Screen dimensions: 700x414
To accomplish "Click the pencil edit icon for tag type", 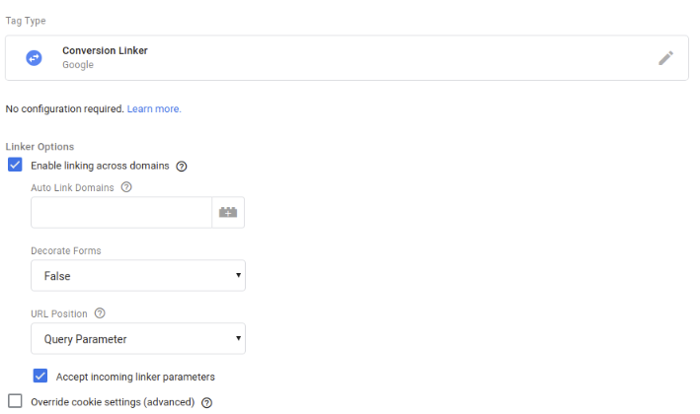I will point(666,58).
